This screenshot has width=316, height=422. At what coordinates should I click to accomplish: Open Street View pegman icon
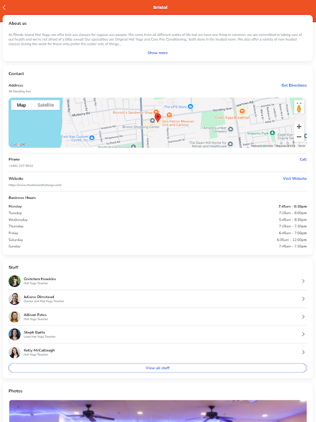coord(299,109)
